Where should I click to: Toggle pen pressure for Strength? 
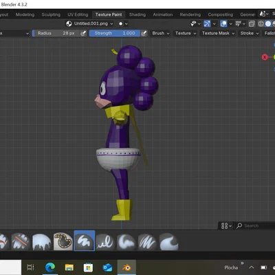pos(144,33)
